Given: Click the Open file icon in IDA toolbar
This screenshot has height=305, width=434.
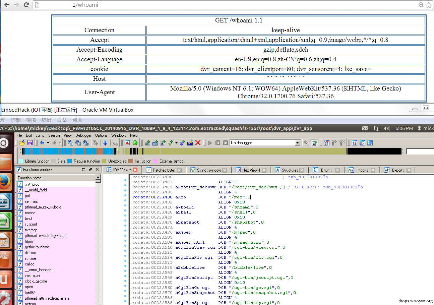Looking at the screenshot, I should [x=22, y=143].
